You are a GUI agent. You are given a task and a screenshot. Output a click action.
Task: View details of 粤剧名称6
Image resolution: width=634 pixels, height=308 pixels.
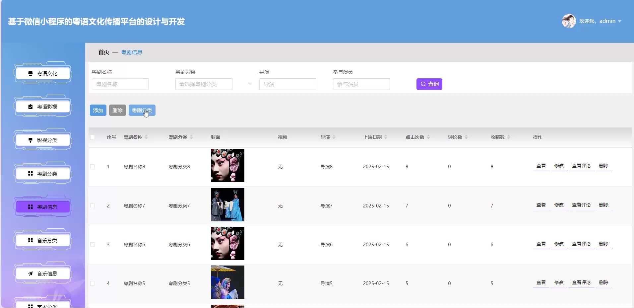point(541,244)
